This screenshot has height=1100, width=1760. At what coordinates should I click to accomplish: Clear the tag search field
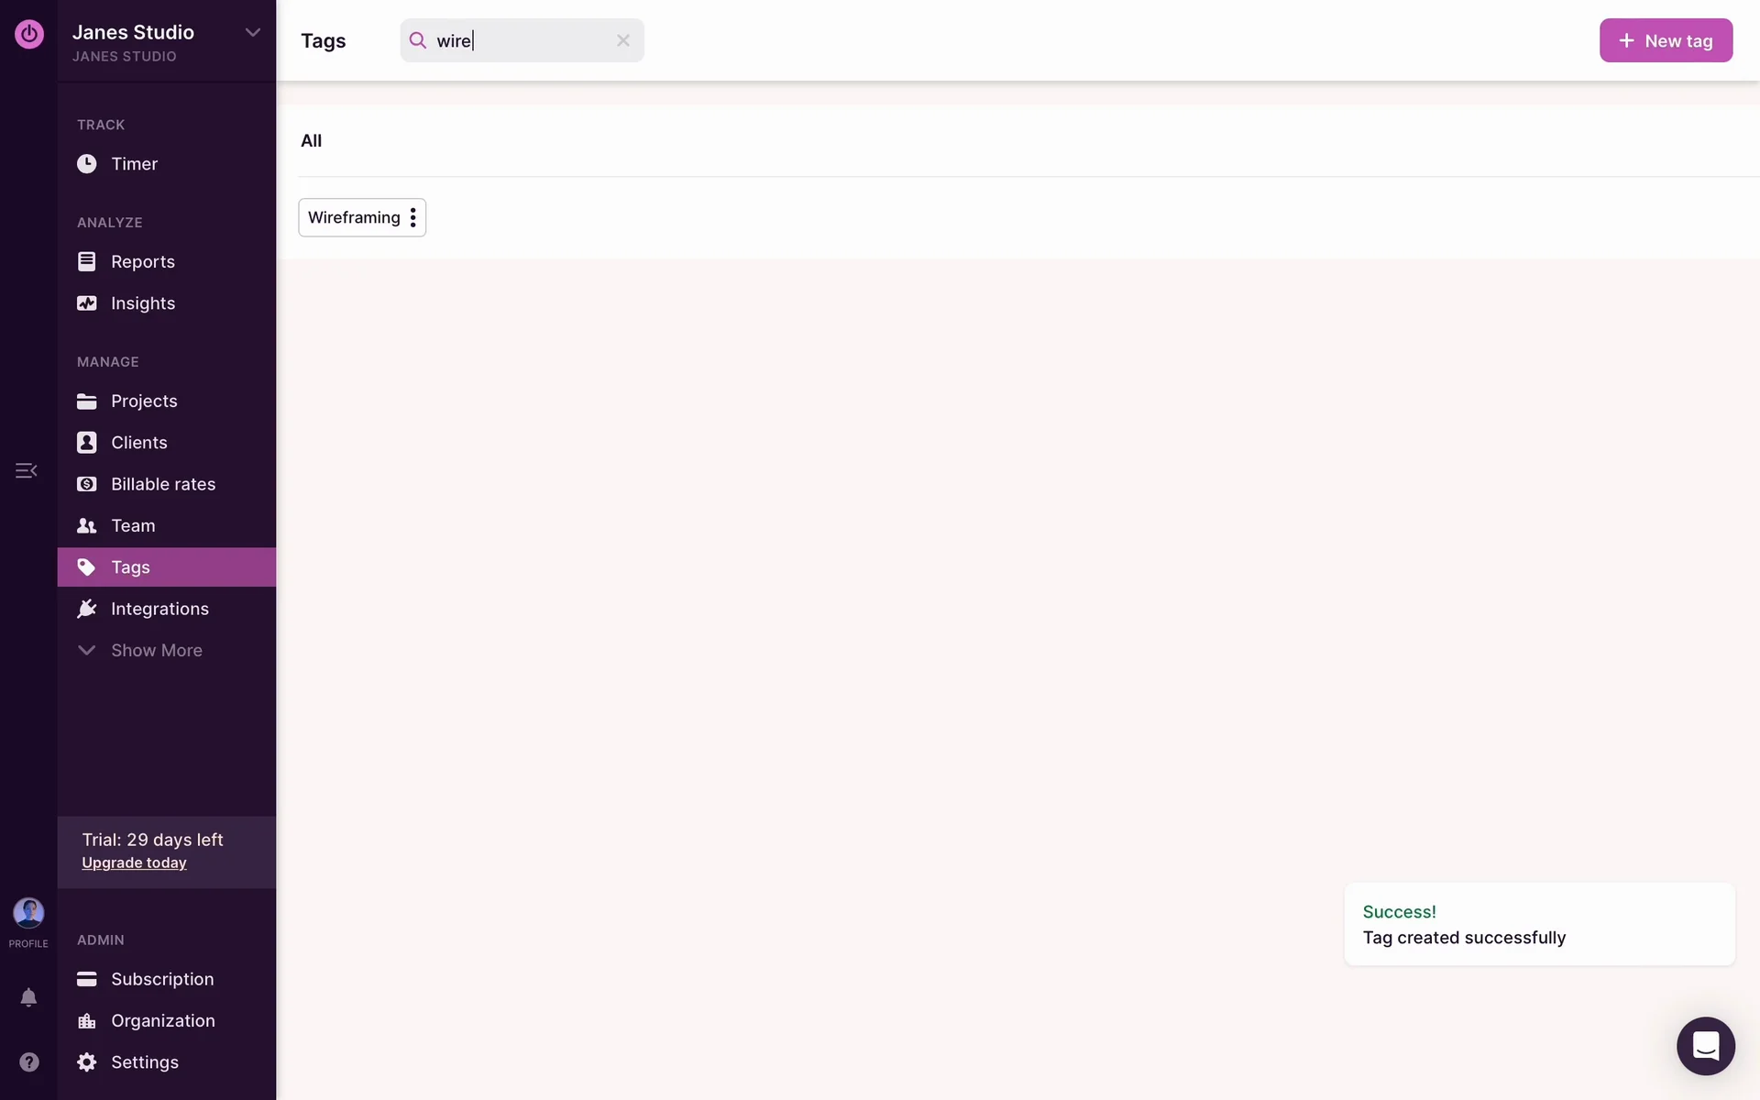[x=623, y=40]
